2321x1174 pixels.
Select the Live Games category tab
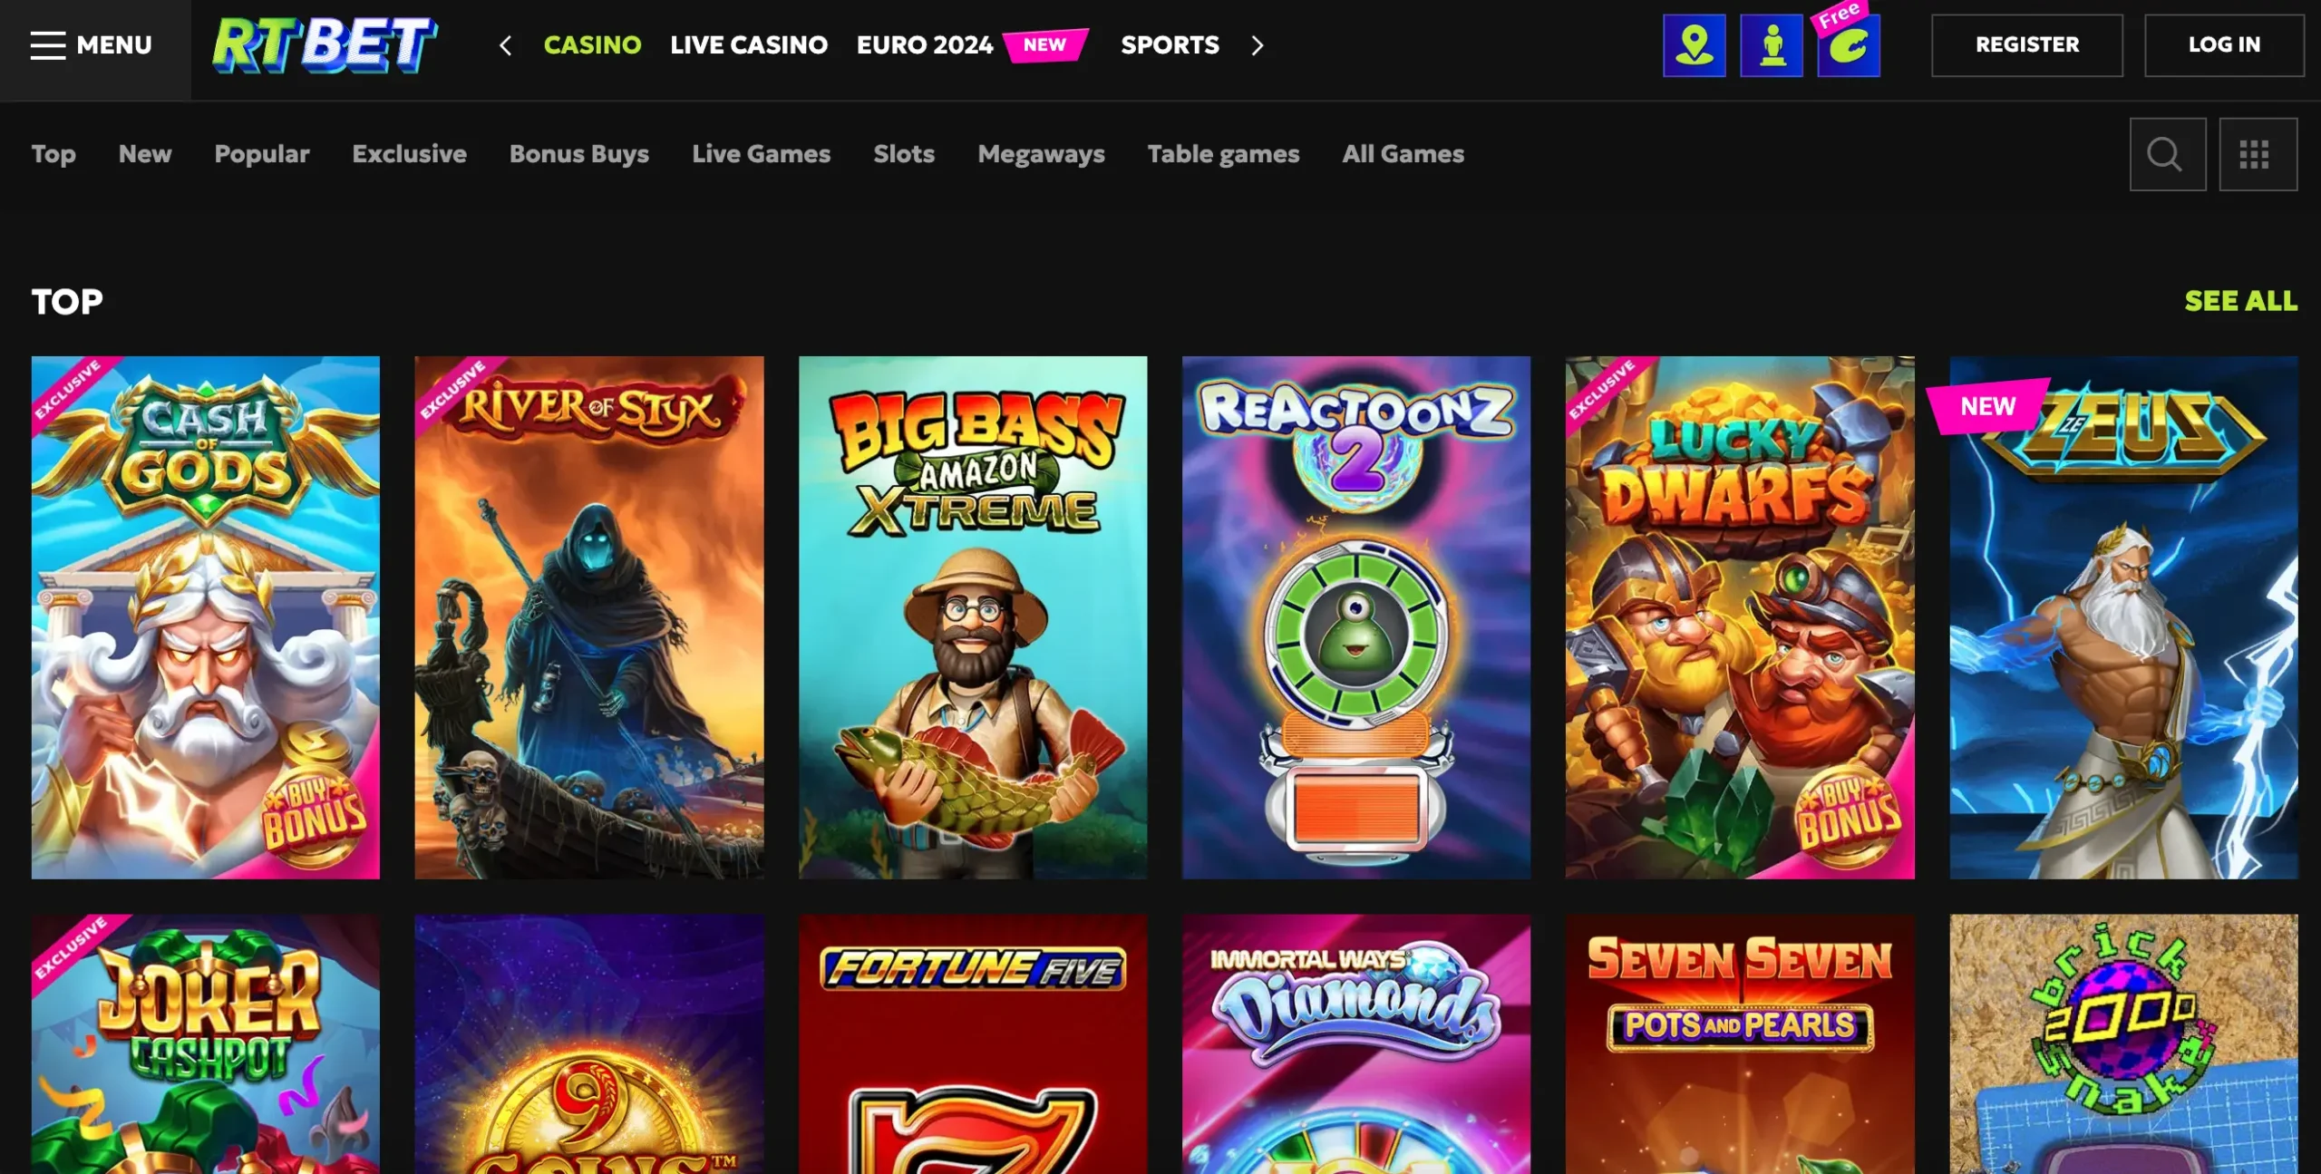click(762, 154)
